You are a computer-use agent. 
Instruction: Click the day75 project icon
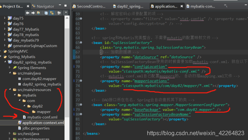tap(10, 18)
